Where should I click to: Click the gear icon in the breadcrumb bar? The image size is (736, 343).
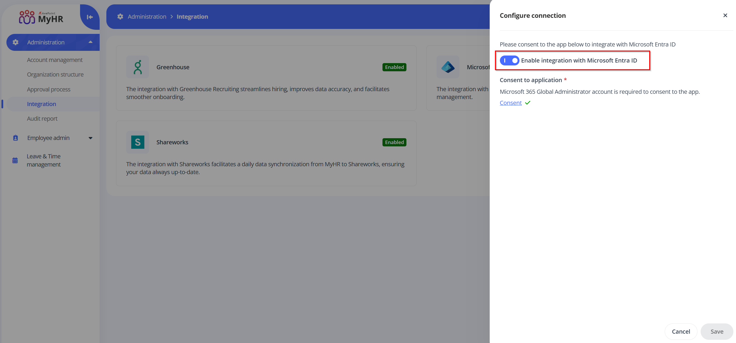(120, 16)
